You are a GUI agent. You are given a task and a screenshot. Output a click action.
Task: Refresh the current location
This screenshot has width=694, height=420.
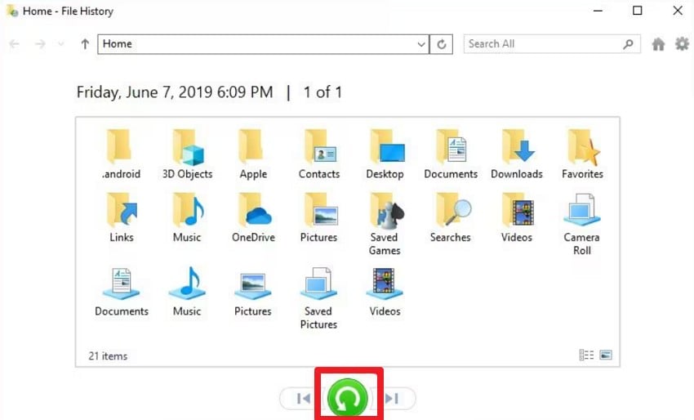pyautogui.click(x=441, y=44)
